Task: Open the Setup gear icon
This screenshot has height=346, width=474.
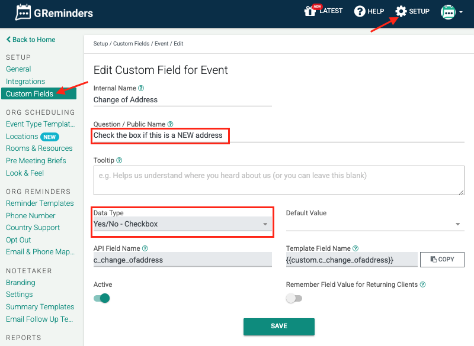Action: click(x=402, y=11)
